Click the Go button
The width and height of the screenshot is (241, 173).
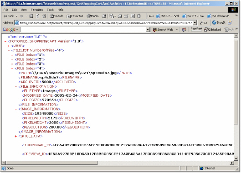204,23
